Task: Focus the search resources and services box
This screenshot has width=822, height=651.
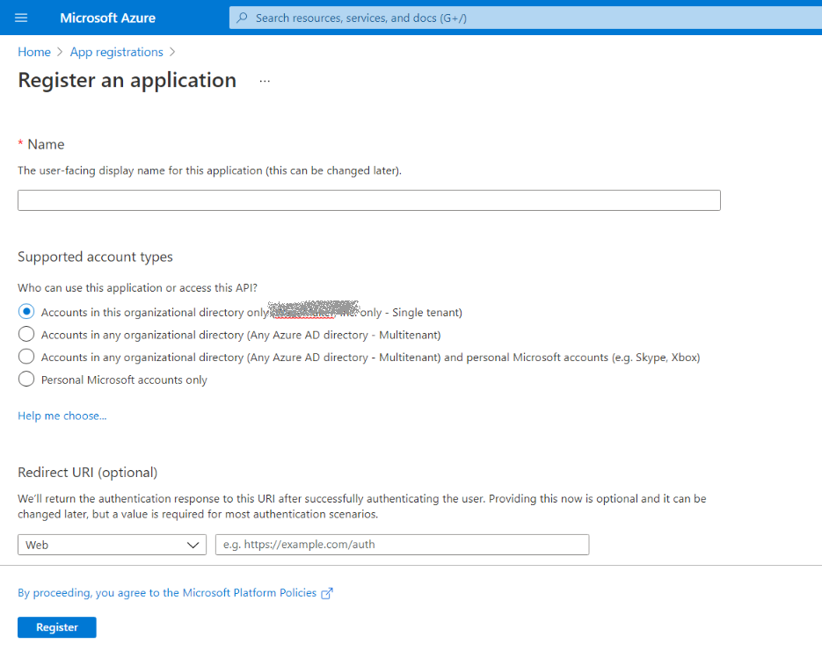Action: tap(527, 18)
